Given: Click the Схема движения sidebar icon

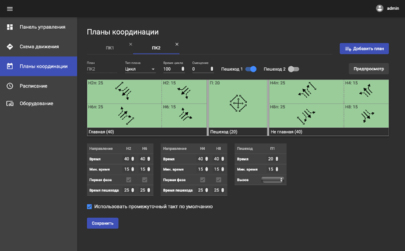Looking at the screenshot, I should pos(10,47).
